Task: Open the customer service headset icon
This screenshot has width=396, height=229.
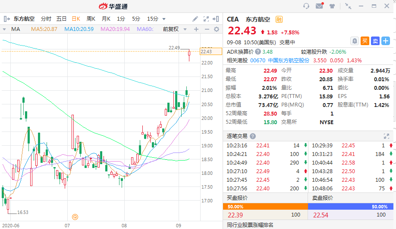Action: tap(306, 6)
